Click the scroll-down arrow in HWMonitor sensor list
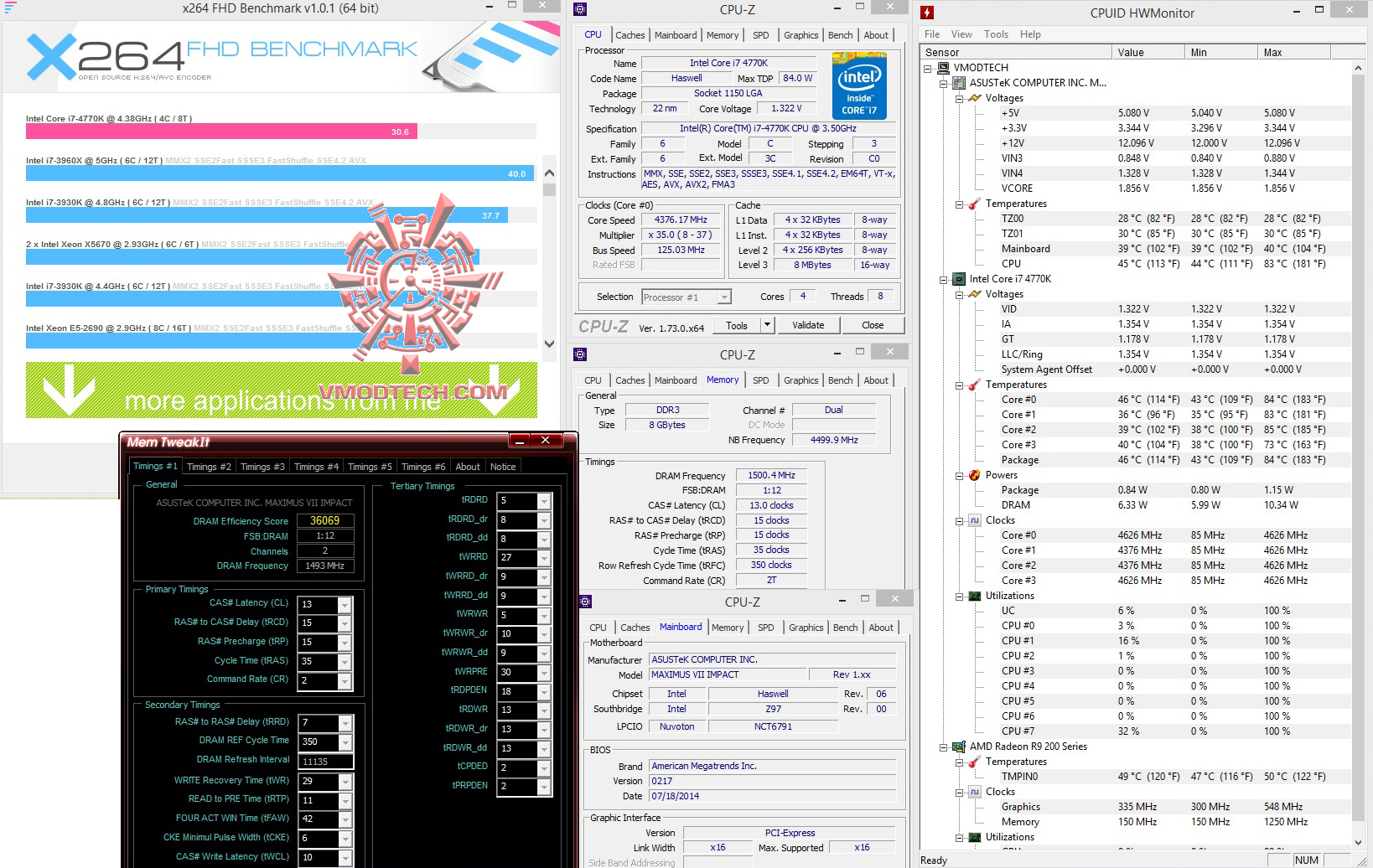The image size is (1373, 868). click(x=1359, y=842)
